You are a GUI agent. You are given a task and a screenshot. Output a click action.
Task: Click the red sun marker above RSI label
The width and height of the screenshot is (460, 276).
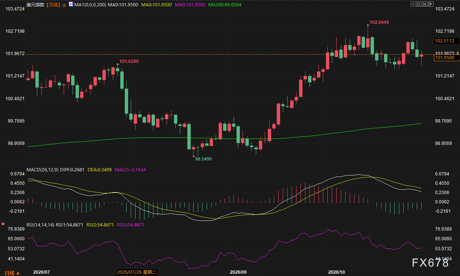click(x=3, y=224)
